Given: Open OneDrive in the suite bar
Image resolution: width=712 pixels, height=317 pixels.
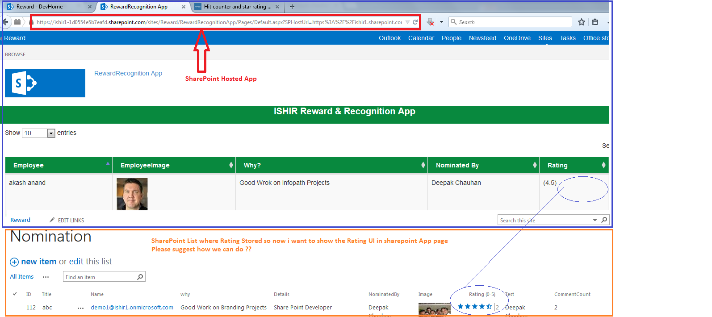Looking at the screenshot, I should click(517, 38).
